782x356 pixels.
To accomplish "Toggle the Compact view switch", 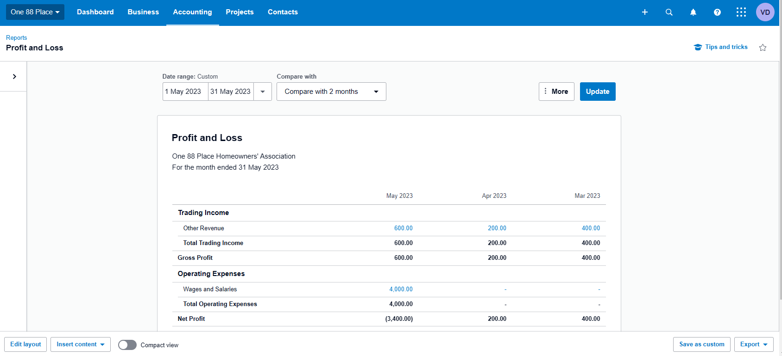I will [x=127, y=345].
